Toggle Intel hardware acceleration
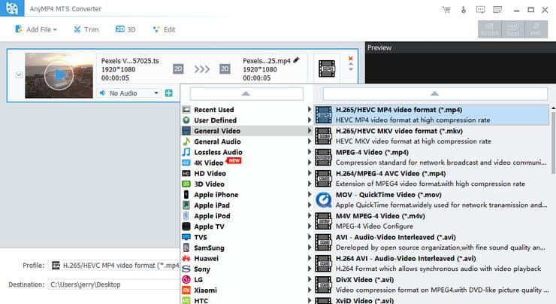The height and width of the screenshot is (304, 556). [515, 30]
